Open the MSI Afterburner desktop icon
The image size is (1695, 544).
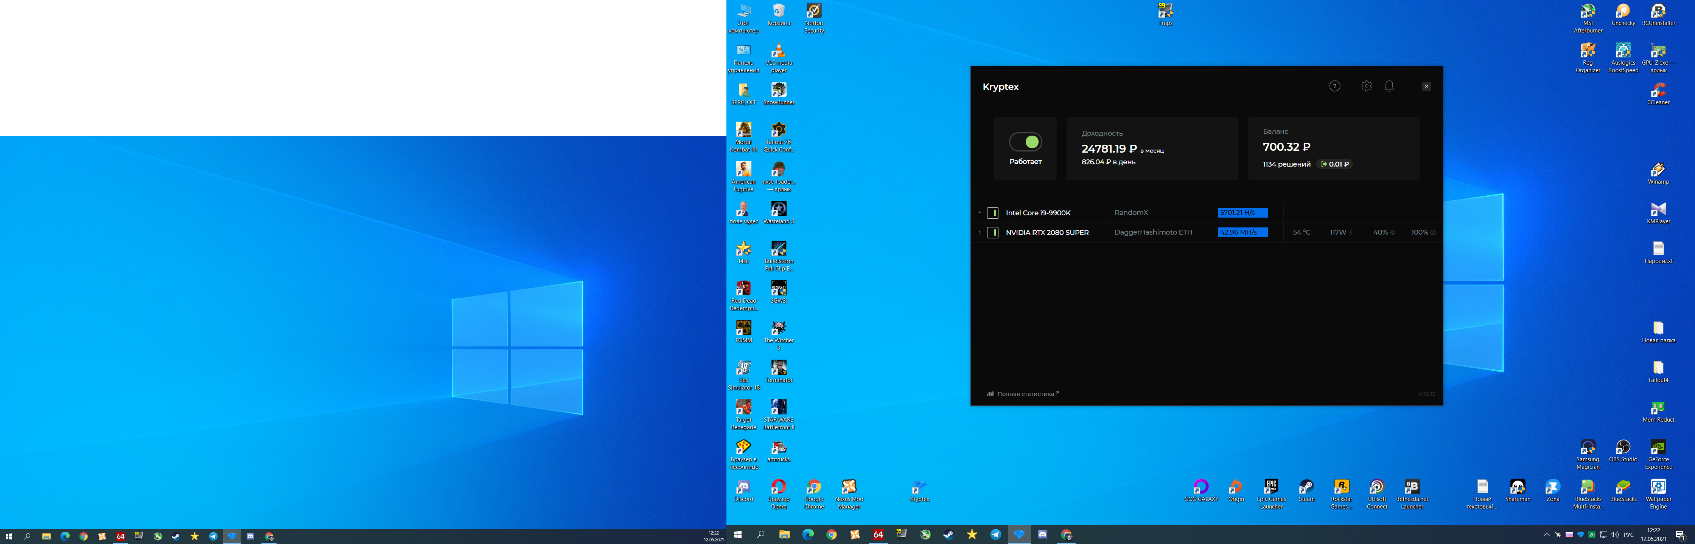pyautogui.click(x=1588, y=19)
